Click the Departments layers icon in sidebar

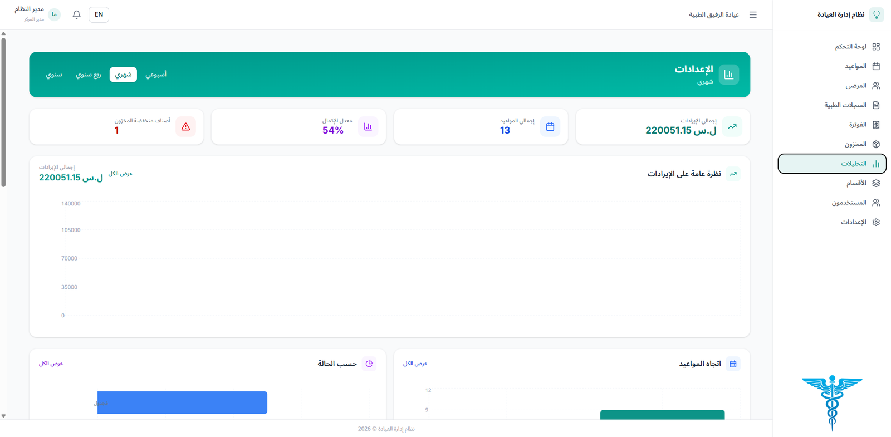[x=876, y=183]
